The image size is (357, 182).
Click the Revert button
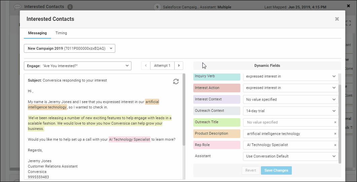(251, 170)
